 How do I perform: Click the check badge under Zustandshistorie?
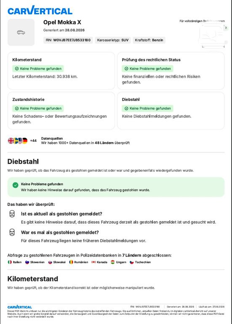38,108
